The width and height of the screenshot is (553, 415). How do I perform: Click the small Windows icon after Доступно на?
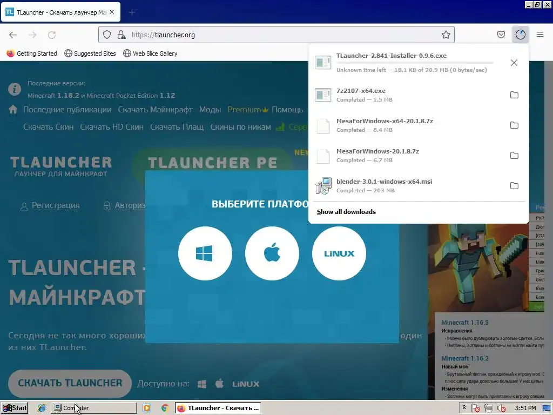tap(202, 384)
